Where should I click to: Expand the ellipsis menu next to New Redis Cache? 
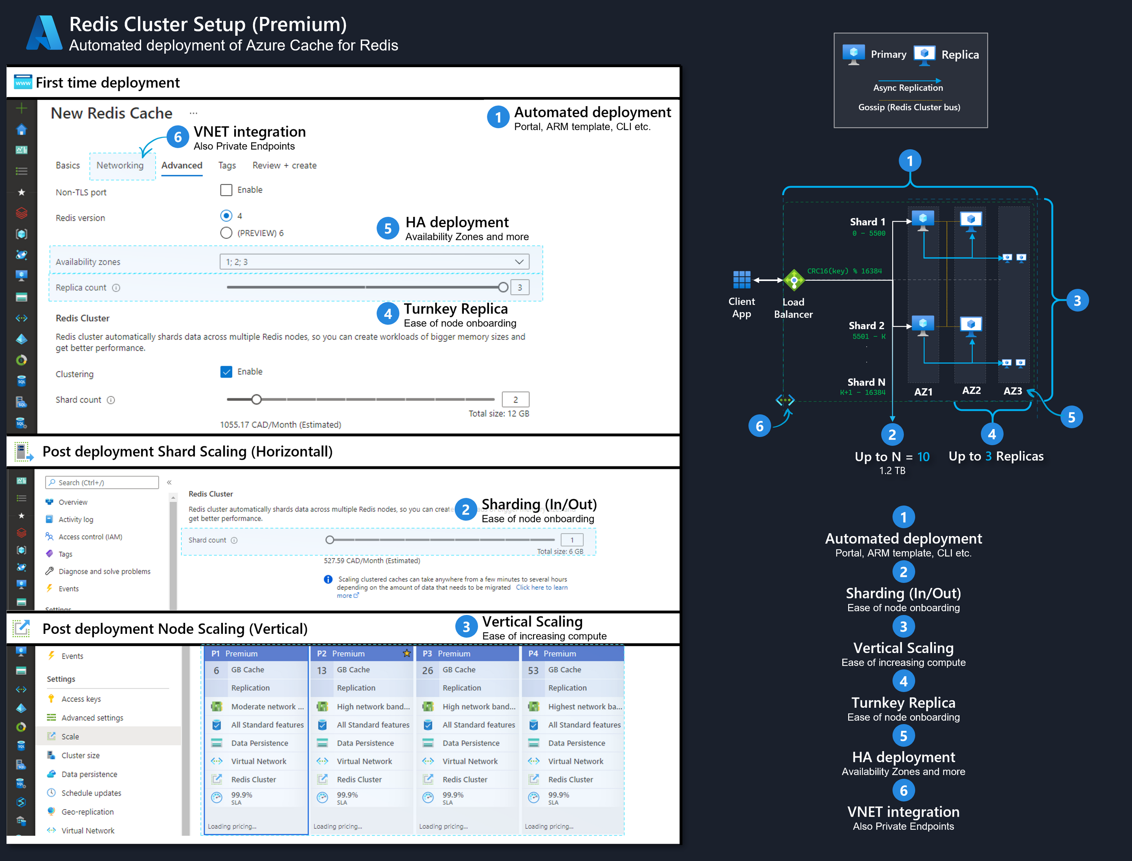click(x=193, y=113)
